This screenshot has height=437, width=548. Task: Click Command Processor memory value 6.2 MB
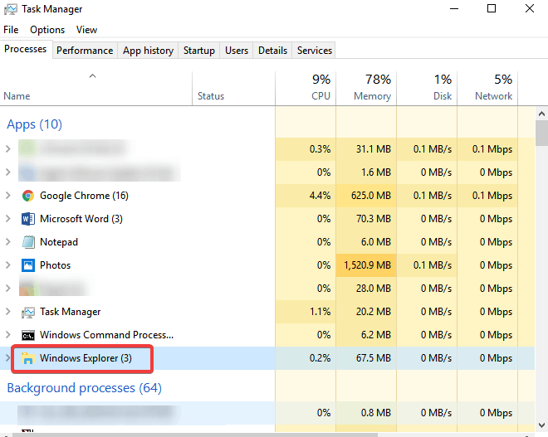tap(375, 335)
